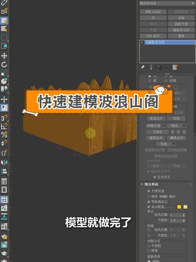Add the 编辑多边形 modifier button
This screenshot has width=196, height=262.
(181, 30)
